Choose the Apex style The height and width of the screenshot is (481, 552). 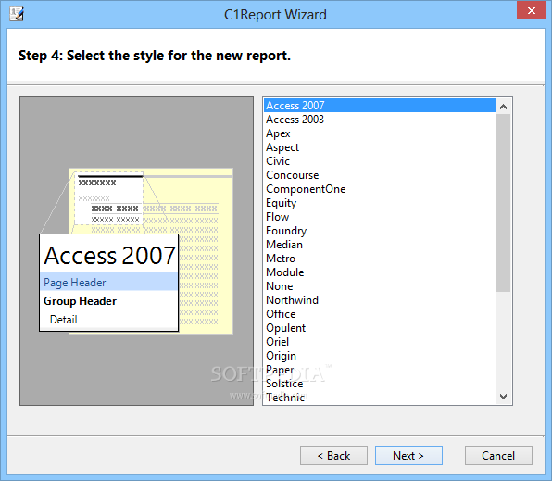[380, 133]
